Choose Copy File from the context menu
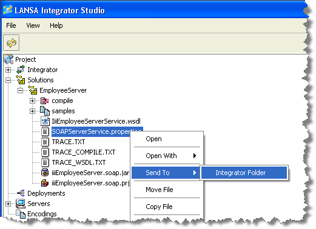This screenshot has height=229, width=316. (167, 207)
